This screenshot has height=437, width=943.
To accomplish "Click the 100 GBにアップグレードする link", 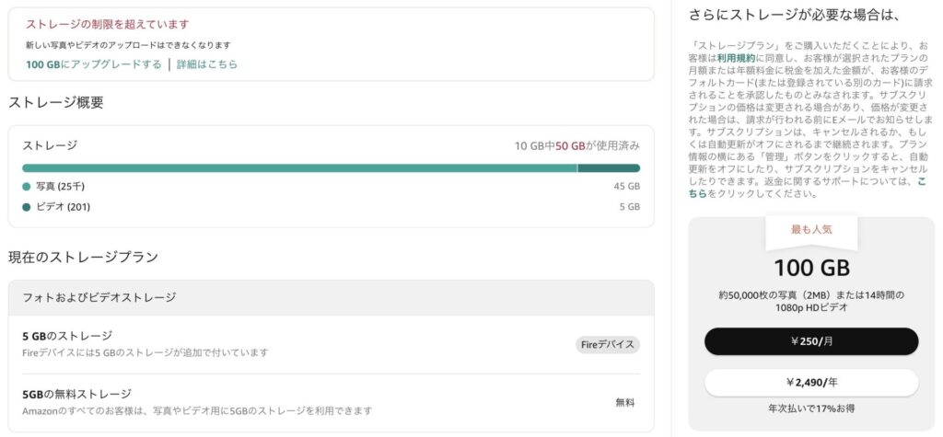I will coord(94,64).
